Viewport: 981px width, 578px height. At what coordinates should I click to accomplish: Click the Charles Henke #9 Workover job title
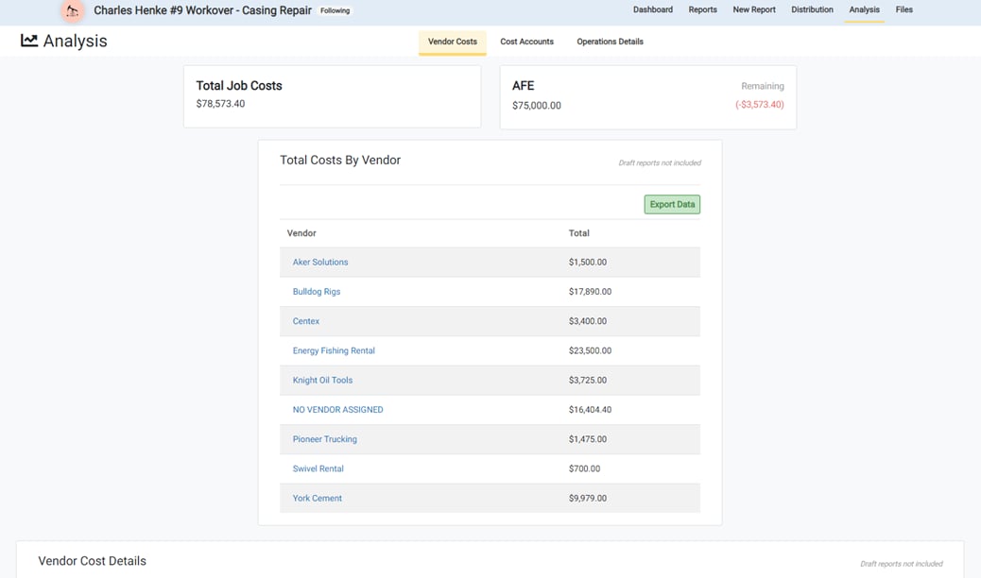pos(202,10)
